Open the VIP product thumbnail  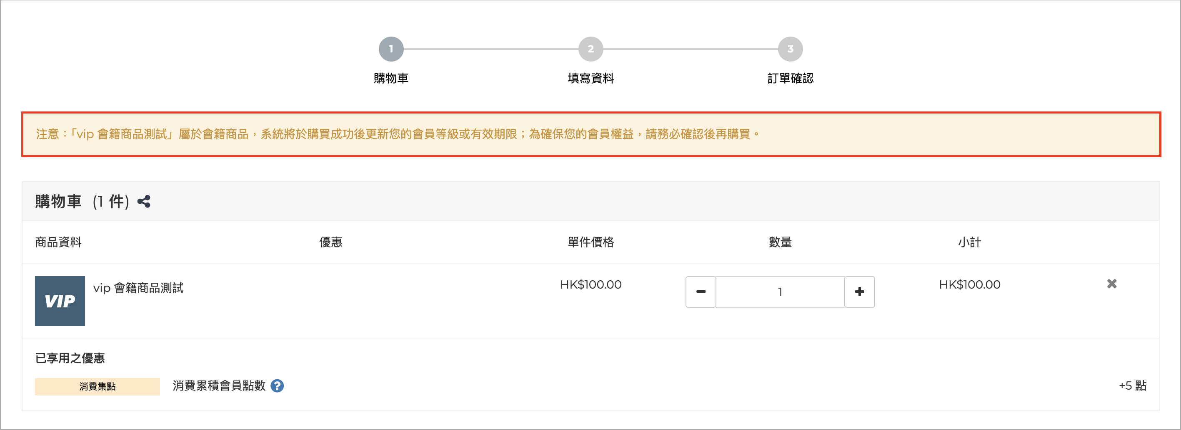point(60,301)
